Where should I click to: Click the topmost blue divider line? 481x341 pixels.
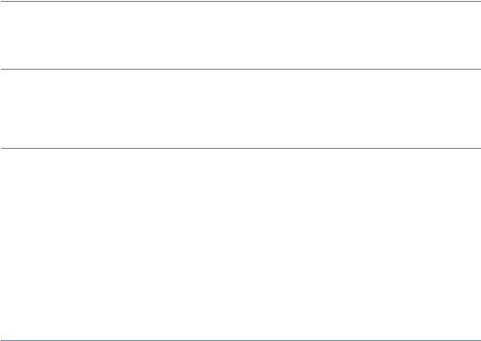pyautogui.click(x=241, y=1)
